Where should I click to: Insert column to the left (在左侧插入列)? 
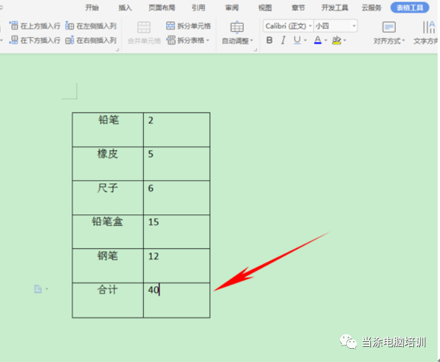[91, 26]
